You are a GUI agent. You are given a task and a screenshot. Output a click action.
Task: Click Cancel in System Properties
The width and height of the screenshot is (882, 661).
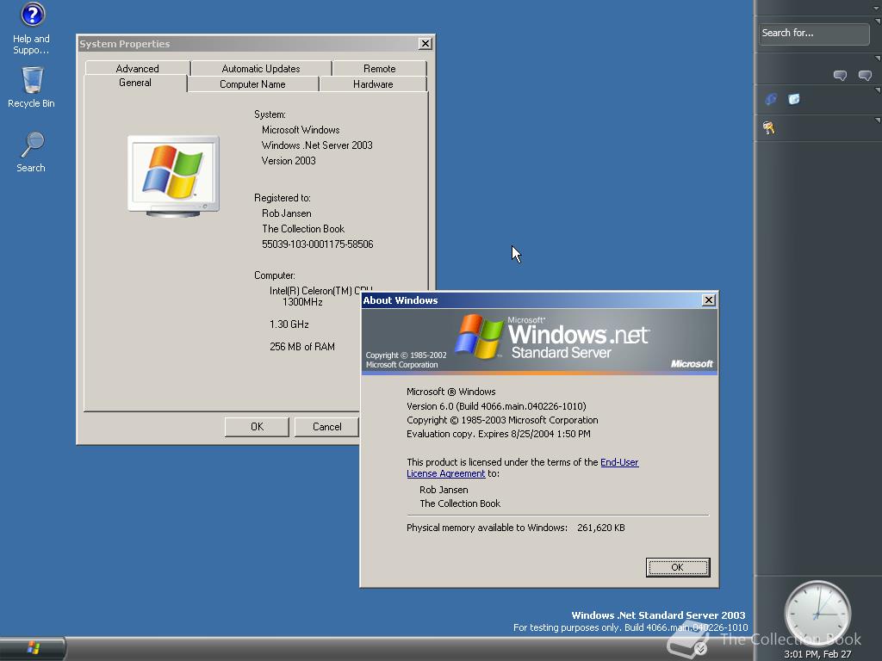tap(326, 427)
